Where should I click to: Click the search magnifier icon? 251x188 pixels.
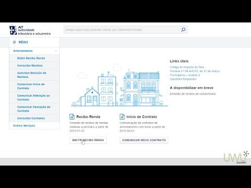point(183,30)
